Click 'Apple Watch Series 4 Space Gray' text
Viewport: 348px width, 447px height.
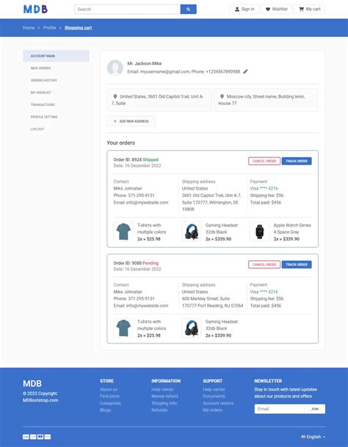point(292,229)
